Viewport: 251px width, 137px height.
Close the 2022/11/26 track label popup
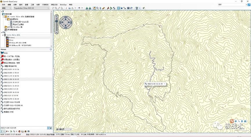pos(164,84)
